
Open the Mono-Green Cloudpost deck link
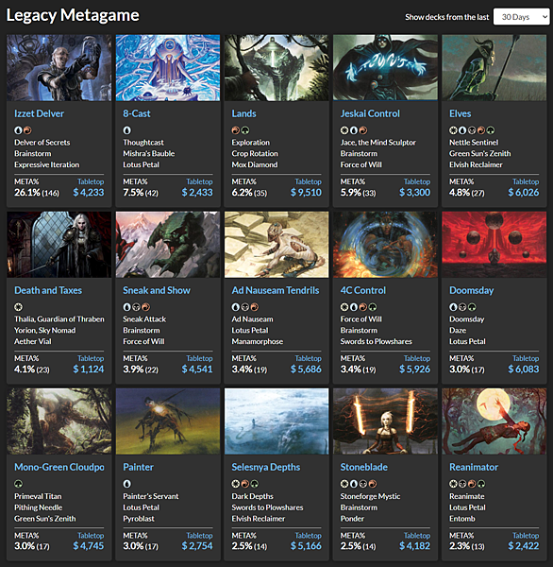coord(59,467)
